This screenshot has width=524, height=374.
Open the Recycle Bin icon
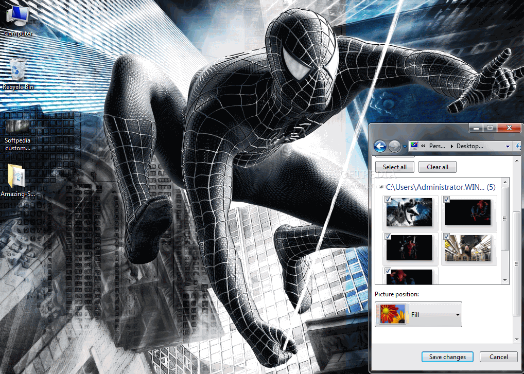(18, 74)
